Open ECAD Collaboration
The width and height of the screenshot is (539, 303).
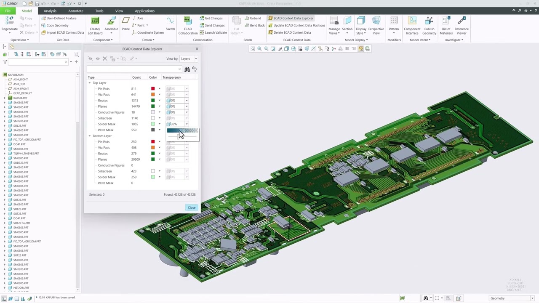pos(188,25)
